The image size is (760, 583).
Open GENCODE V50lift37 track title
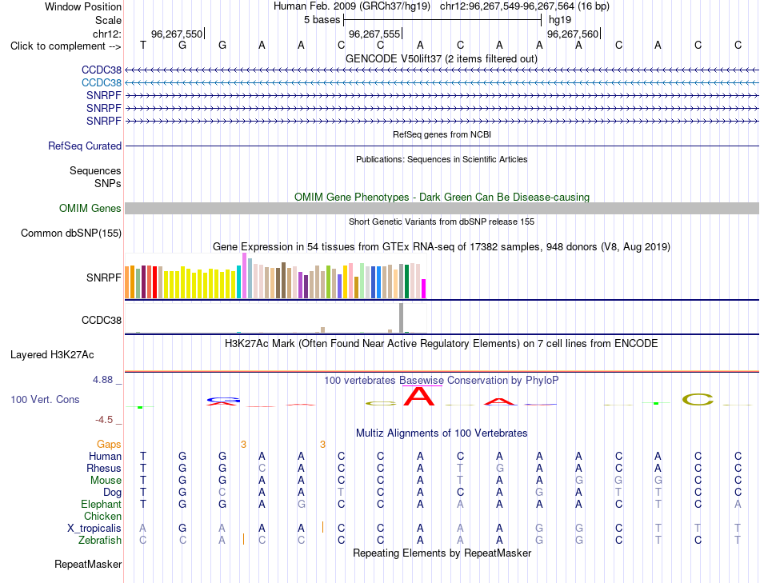coord(442,58)
